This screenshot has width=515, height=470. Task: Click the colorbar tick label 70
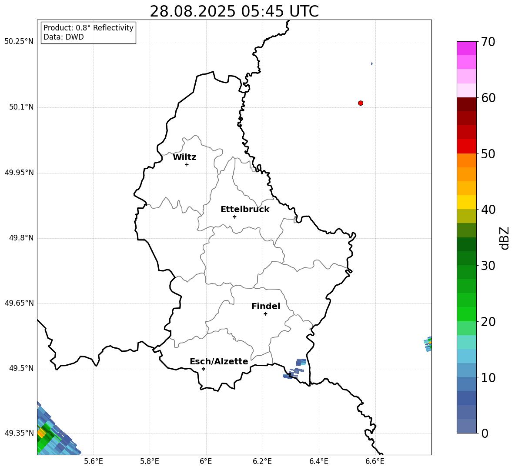point(488,42)
